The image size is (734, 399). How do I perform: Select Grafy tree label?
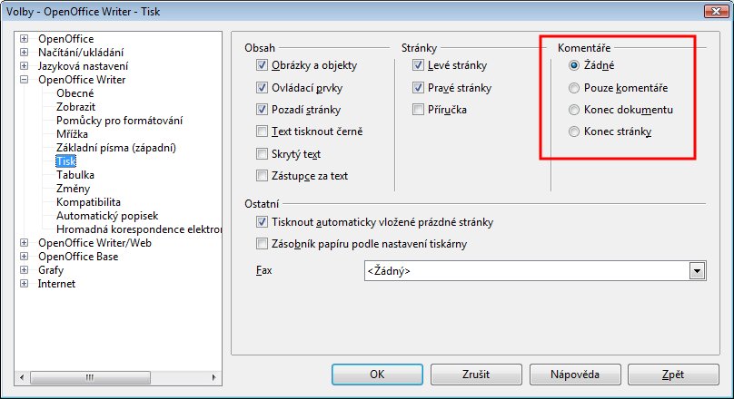pyautogui.click(x=51, y=270)
